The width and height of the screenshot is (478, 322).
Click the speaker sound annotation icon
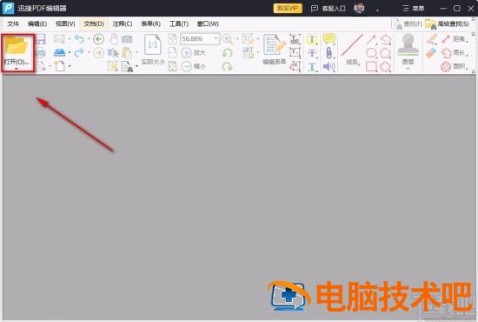(329, 66)
